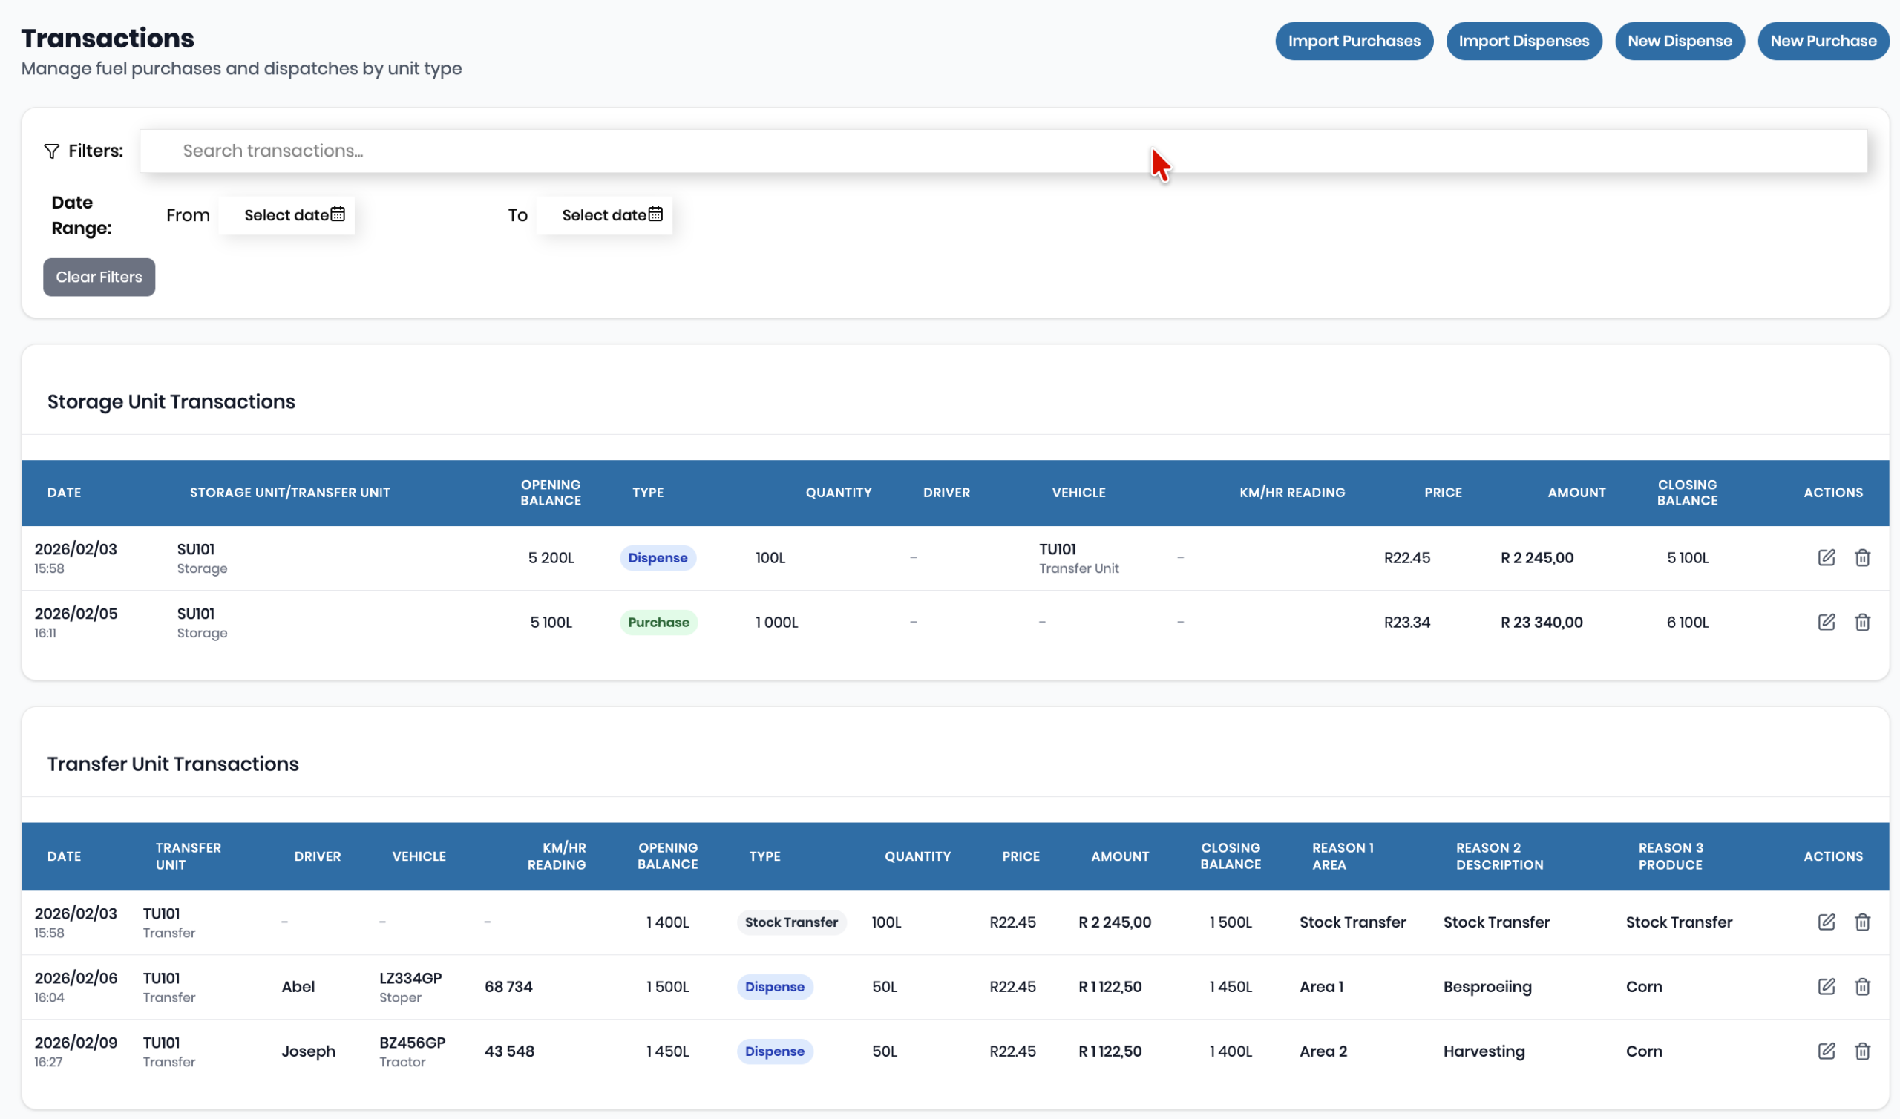The height and width of the screenshot is (1119, 1900).
Task: Click the Stock Transfer type badge
Action: (791, 922)
